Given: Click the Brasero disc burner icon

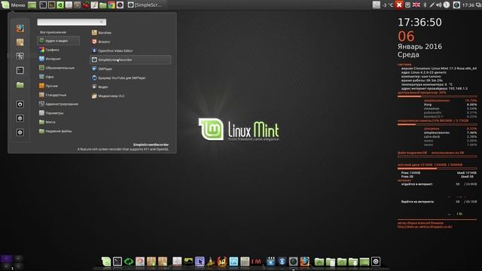Looking at the screenshot, I should click(x=94, y=41).
